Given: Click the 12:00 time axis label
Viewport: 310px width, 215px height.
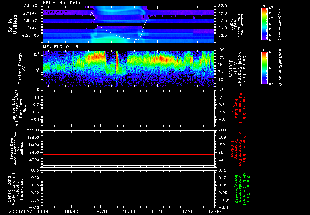Looking at the screenshot, I should click(x=214, y=211).
